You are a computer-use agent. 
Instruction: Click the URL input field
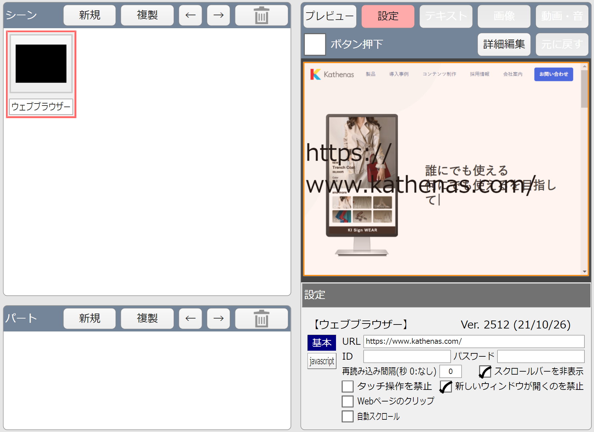pos(474,341)
